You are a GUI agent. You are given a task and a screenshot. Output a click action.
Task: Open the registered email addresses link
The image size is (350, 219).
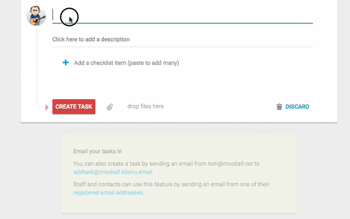click(x=108, y=192)
